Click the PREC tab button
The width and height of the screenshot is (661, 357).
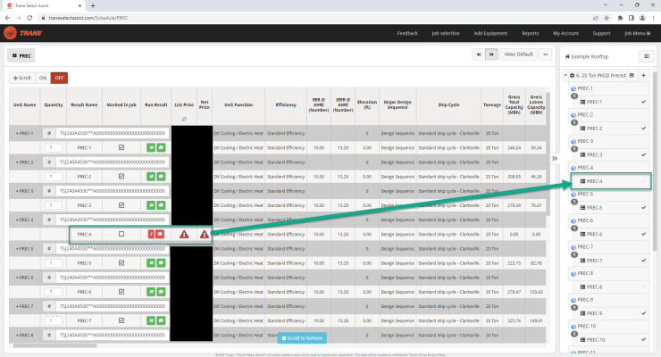click(21, 55)
